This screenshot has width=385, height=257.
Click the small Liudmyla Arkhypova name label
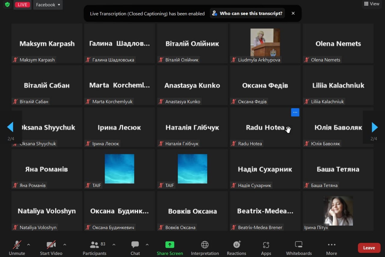259,60
